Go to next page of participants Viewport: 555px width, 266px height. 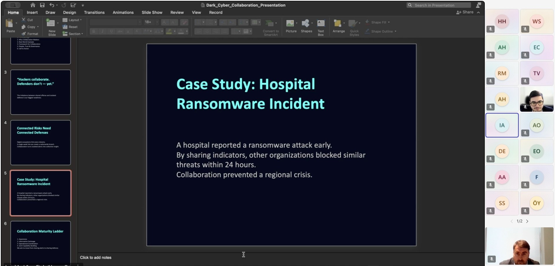(x=527, y=221)
